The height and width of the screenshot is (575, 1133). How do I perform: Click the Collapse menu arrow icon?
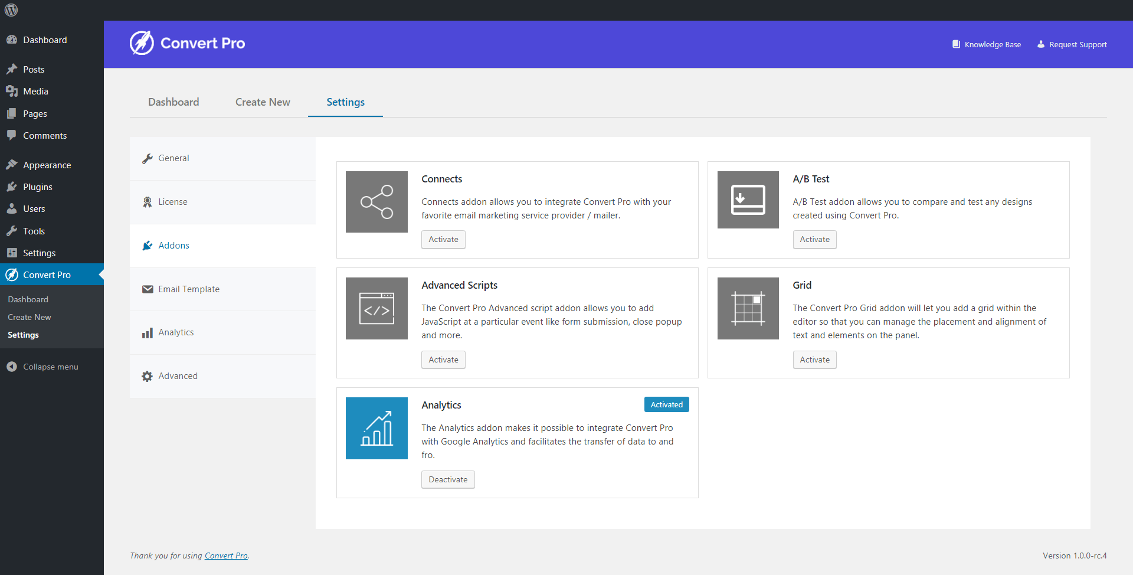12,367
